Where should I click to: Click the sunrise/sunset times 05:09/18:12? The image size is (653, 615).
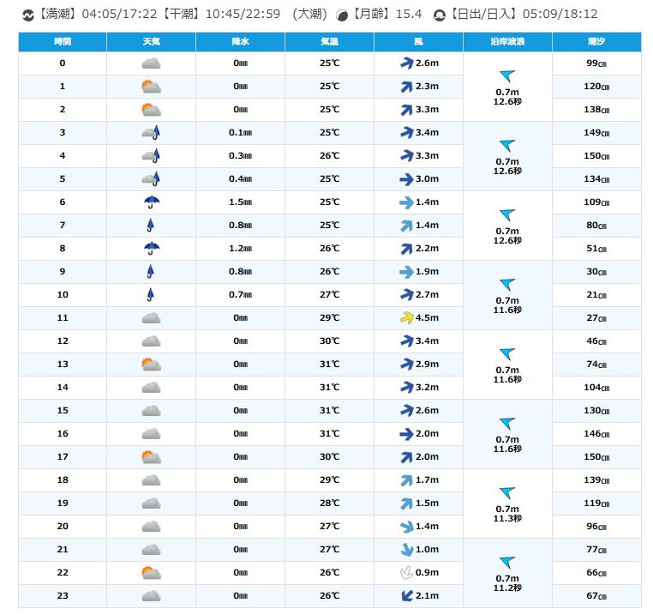point(560,15)
